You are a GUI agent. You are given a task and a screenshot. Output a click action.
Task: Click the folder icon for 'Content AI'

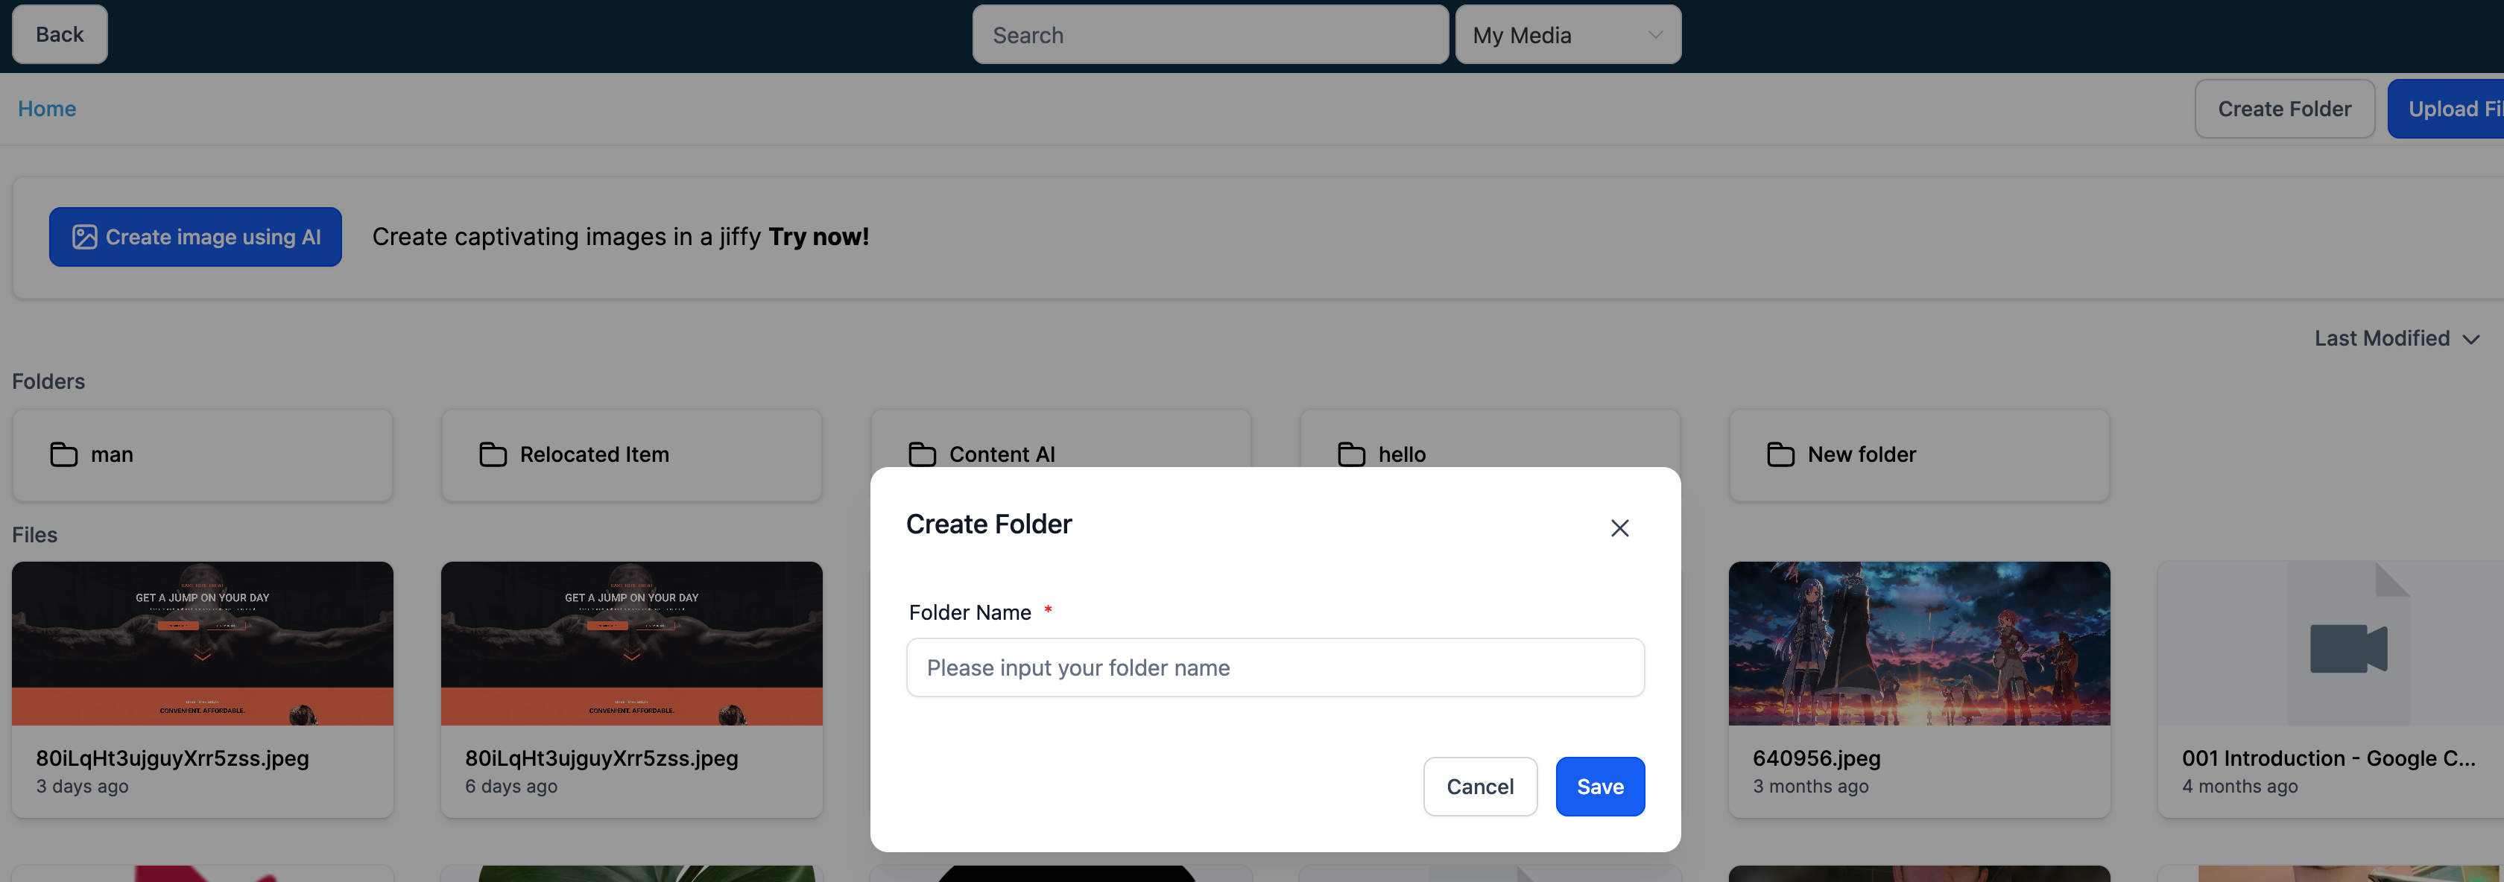925,454
